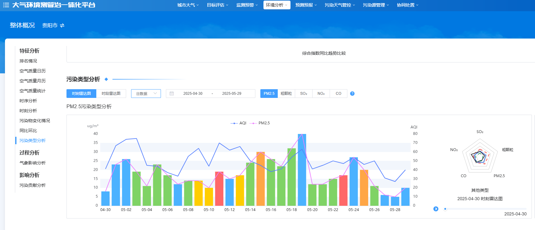The width and height of the screenshot is (535, 230).
Task: Click the 整体概况 page title
Action: (22, 25)
